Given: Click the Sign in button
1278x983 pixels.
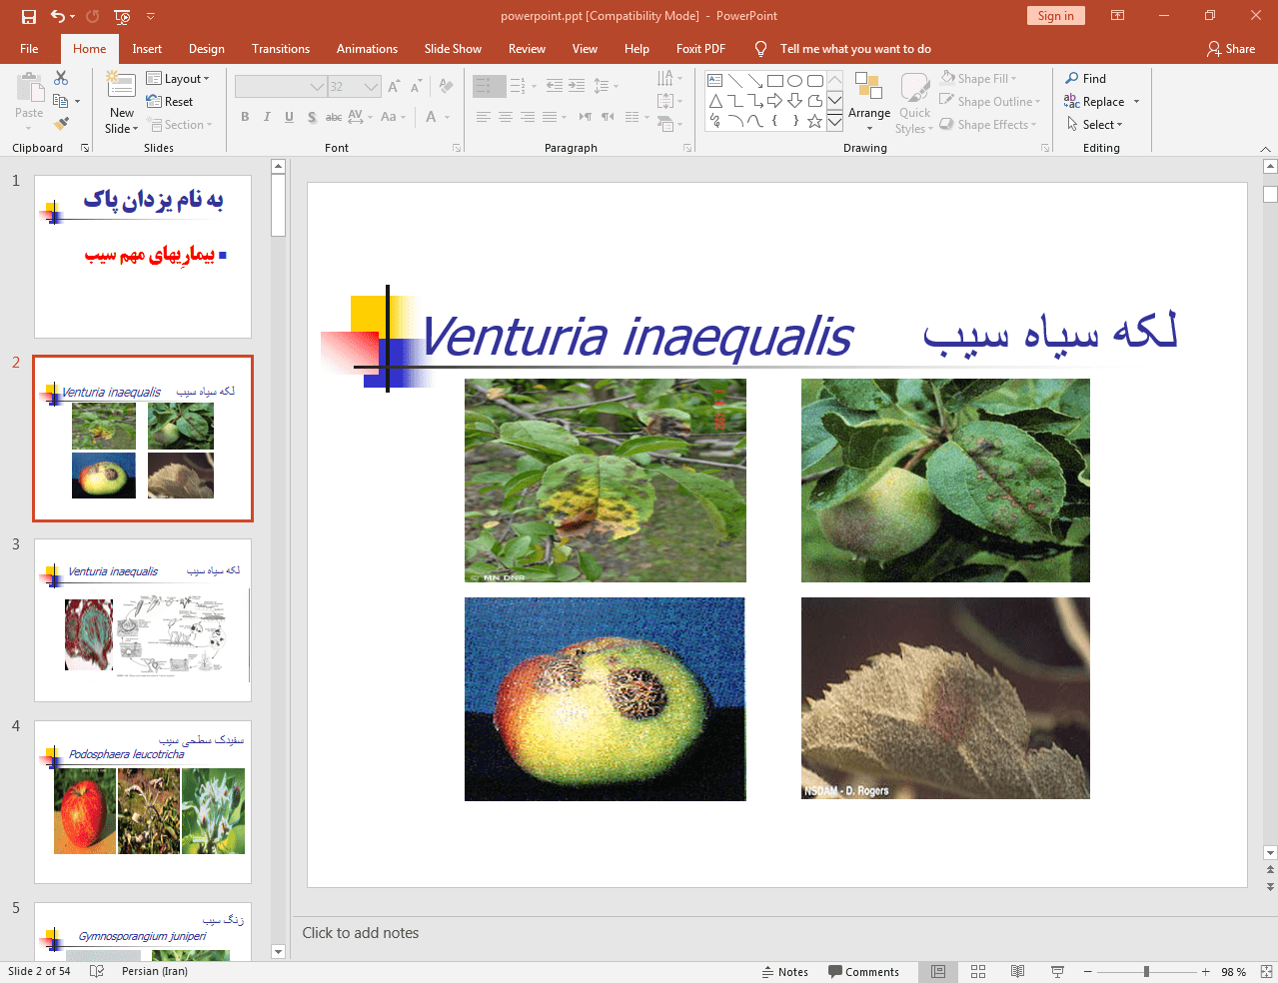Looking at the screenshot, I should 1055,16.
